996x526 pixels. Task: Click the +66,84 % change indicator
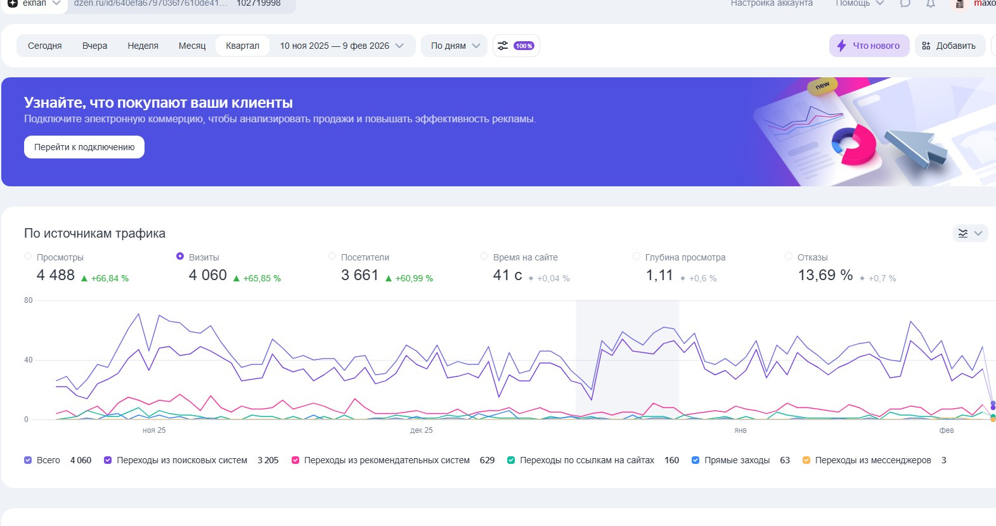[x=105, y=278]
